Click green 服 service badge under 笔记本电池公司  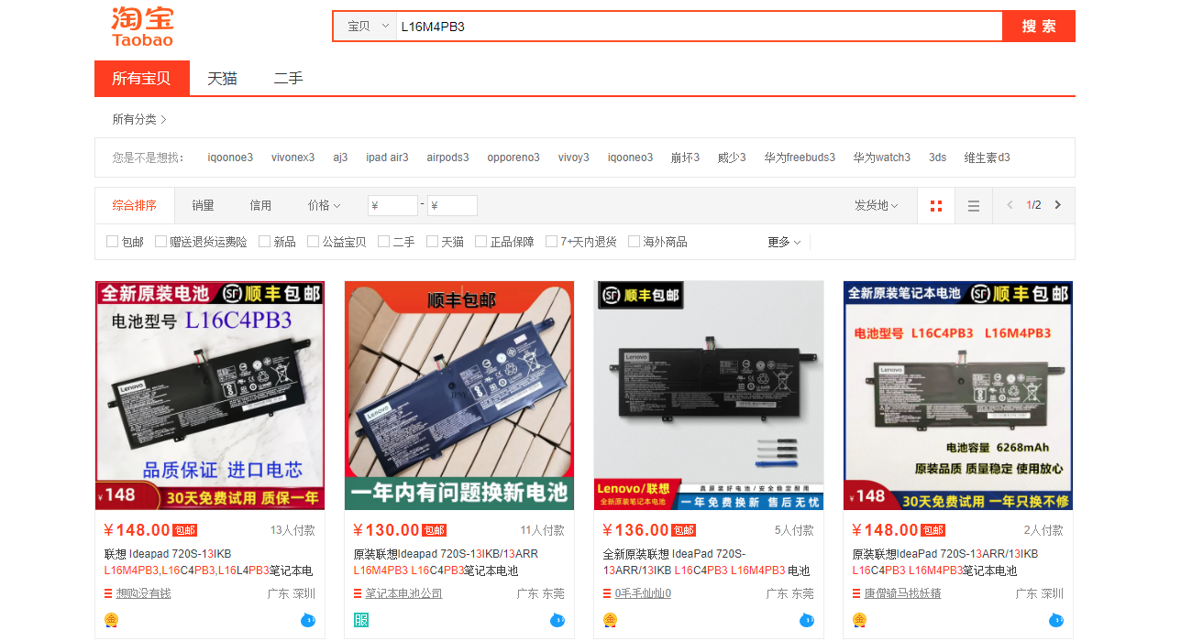361,620
